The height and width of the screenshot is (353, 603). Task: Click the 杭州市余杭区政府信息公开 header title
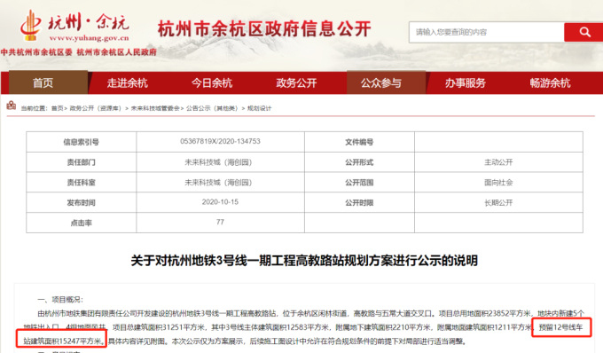click(264, 29)
